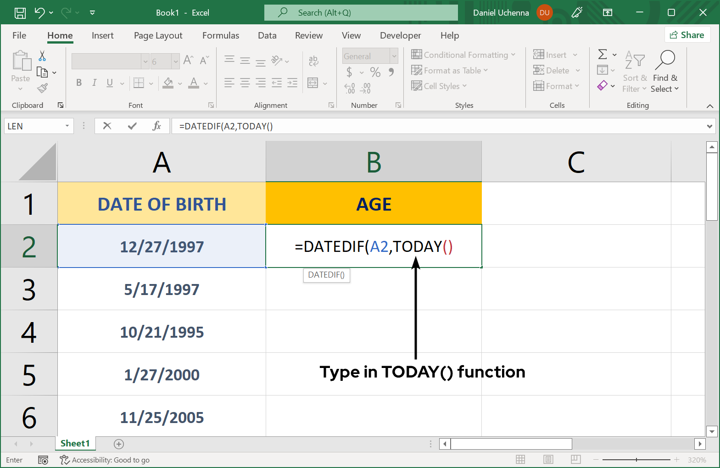
Task: Confirm formula with the Enter checkmark icon
Action: [x=132, y=126]
